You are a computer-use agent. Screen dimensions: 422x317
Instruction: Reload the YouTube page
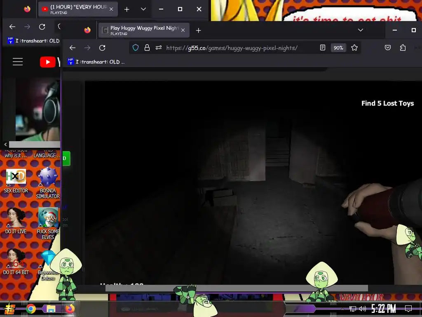point(42,27)
